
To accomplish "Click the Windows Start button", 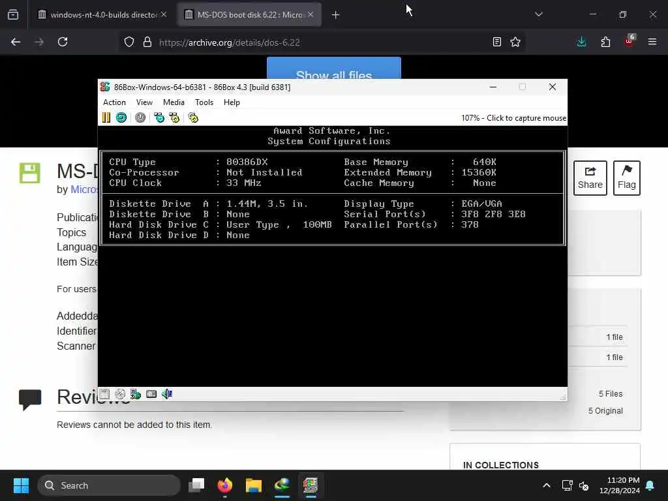I will click(21, 485).
